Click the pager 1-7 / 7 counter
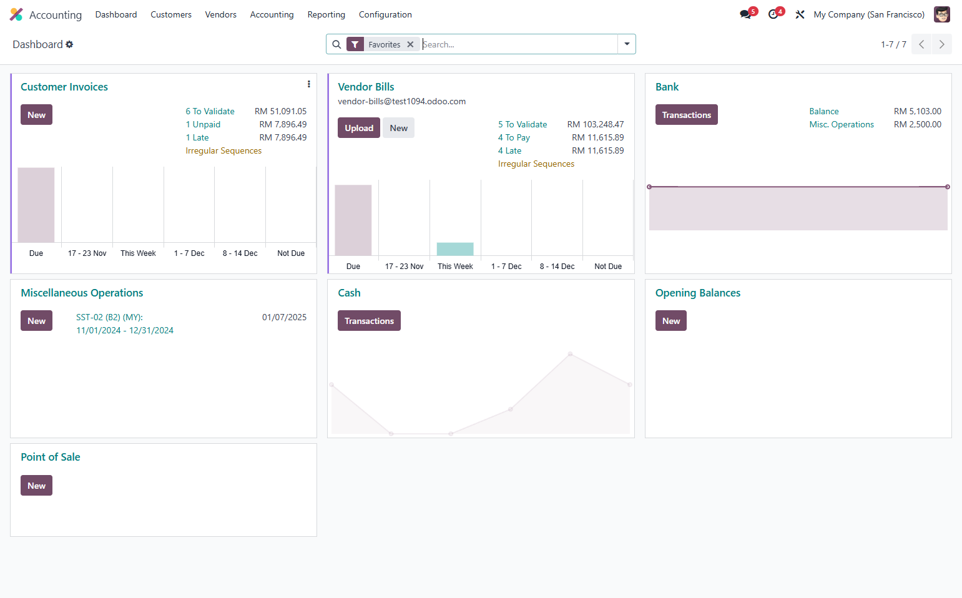The height and width of the screenshot is (598, 962). (893, 44)
